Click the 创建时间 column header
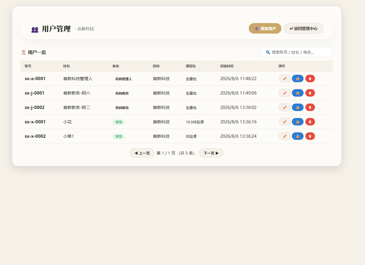The width and height of the screenshot is (365, 265). pos(227,66)
